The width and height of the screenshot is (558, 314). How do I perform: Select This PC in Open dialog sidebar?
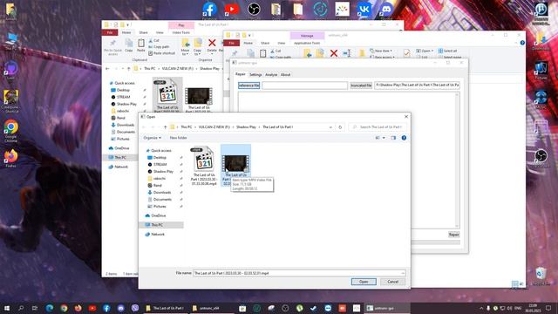click(157, 225)
